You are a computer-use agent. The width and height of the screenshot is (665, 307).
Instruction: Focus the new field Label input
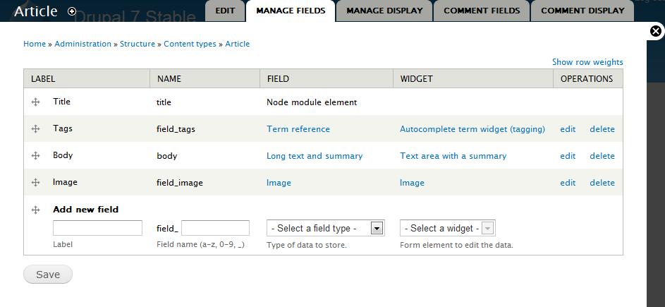pyautogui.click(x=97, y=228)
